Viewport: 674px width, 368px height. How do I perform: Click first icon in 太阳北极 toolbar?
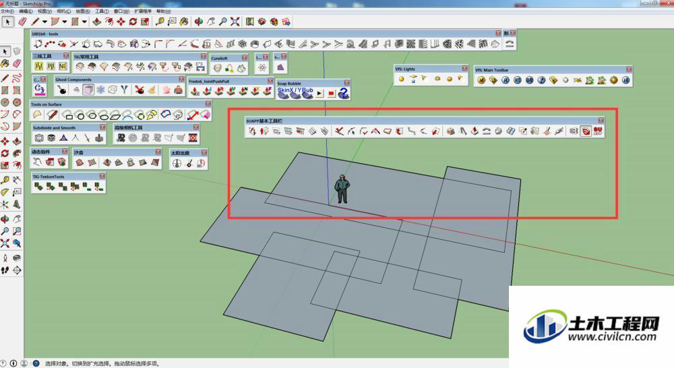pos(177,163)
